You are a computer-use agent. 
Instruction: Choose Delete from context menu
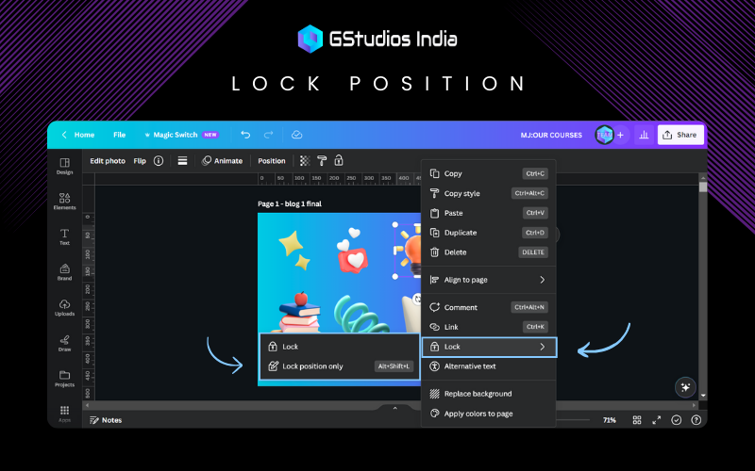[488, 252]
